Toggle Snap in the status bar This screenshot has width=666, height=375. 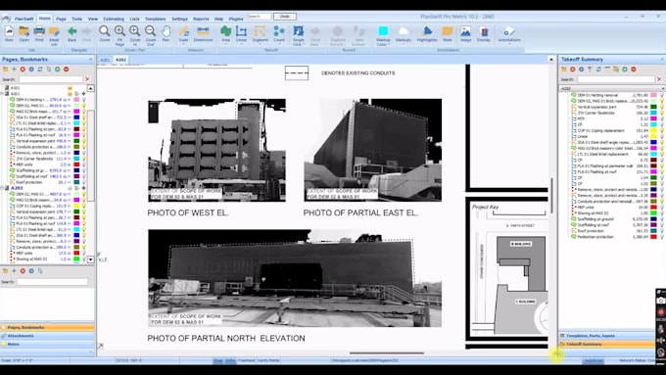tap(217, 360)
